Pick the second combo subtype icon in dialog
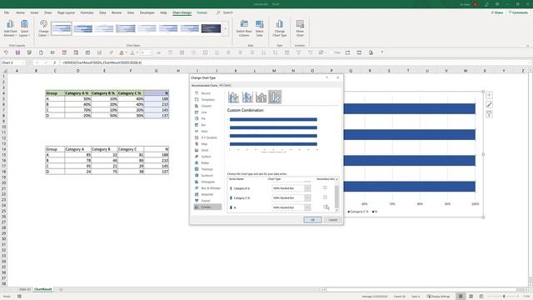The image size is (533, 300). click(247, 97)
